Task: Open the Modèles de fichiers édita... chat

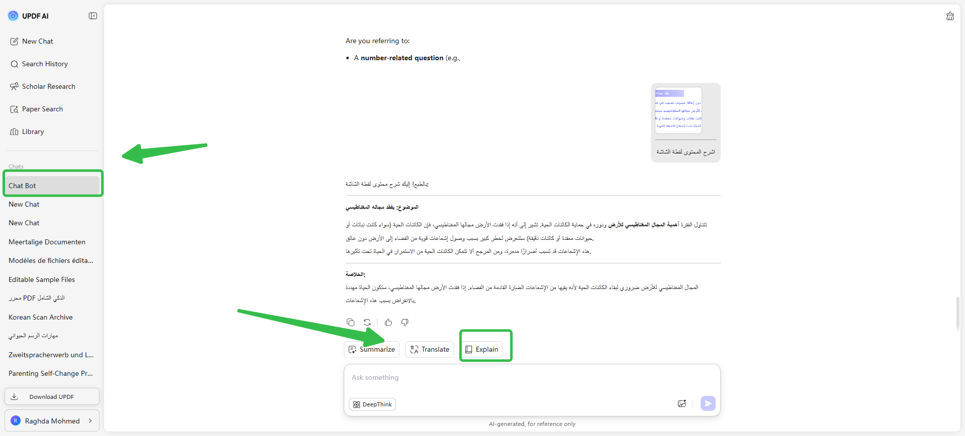Action: pyautogui.click(x=53, y=260)
